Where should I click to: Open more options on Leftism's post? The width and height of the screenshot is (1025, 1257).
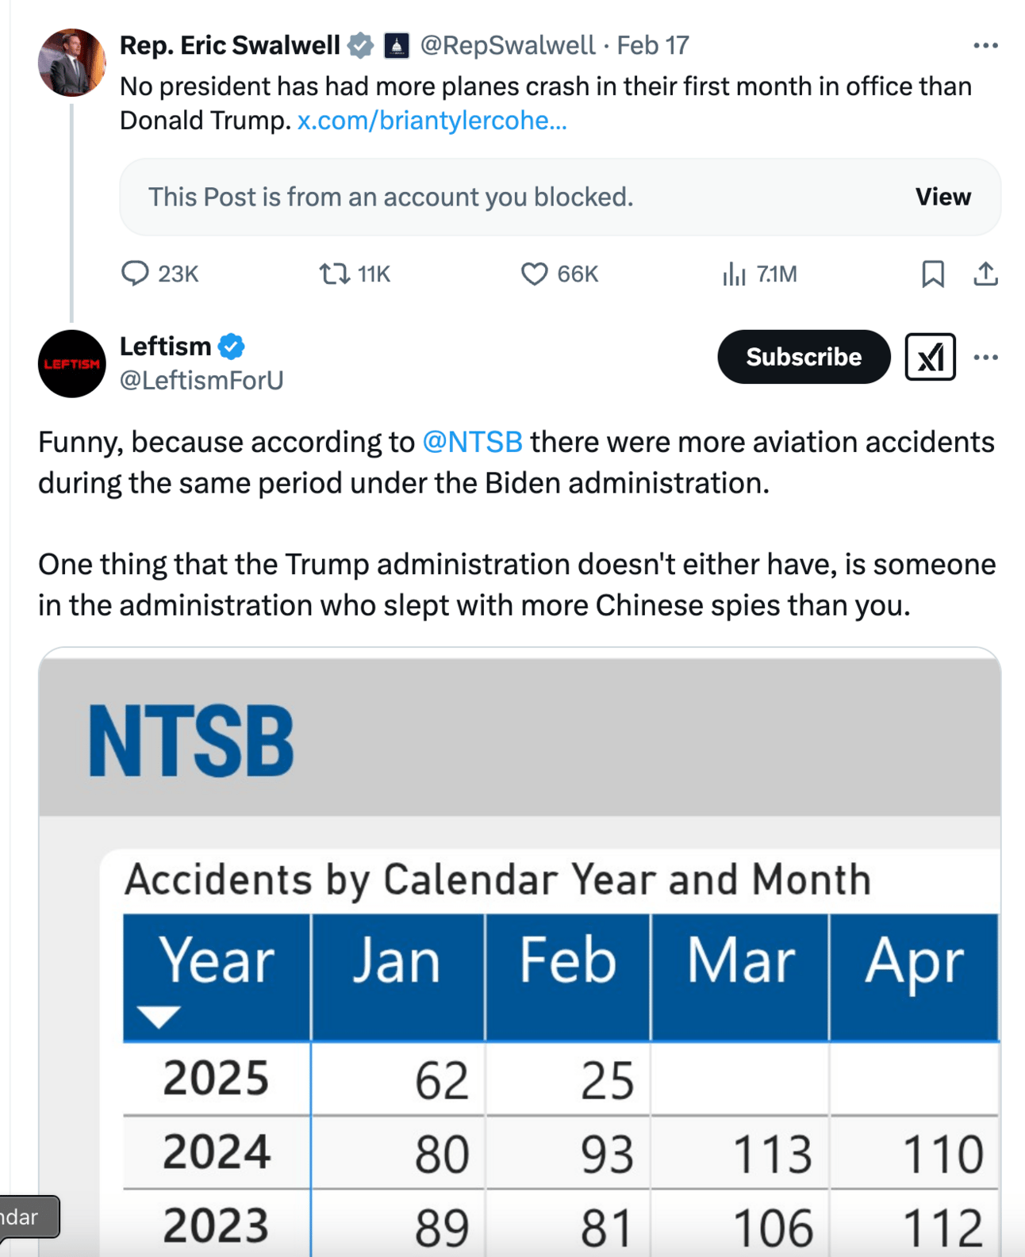pyautogui.click(x=985, y=357)
